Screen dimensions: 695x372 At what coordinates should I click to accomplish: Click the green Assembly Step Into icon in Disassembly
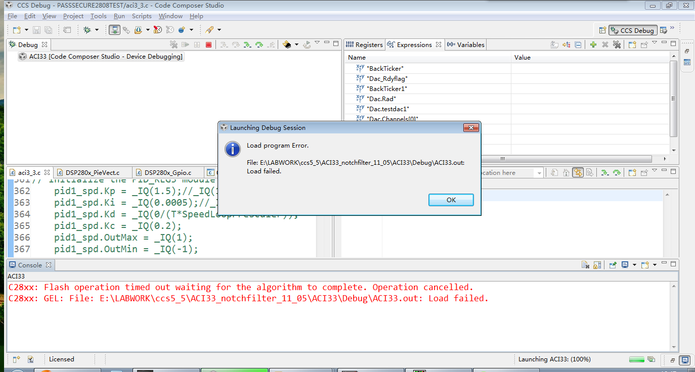tap(604, 172)
